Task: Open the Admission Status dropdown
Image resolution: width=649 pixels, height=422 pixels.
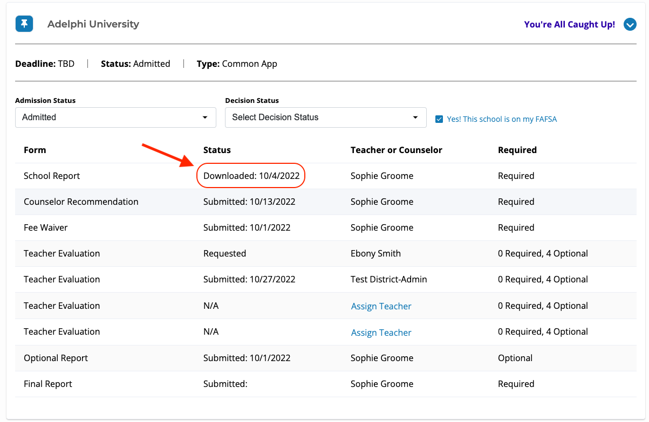Action: point(115,117)
